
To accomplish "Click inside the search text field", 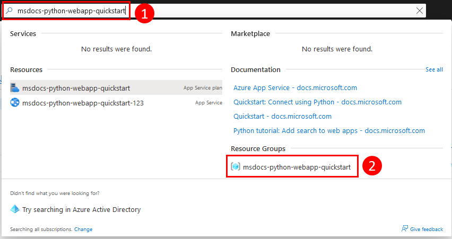I will 215,11.
